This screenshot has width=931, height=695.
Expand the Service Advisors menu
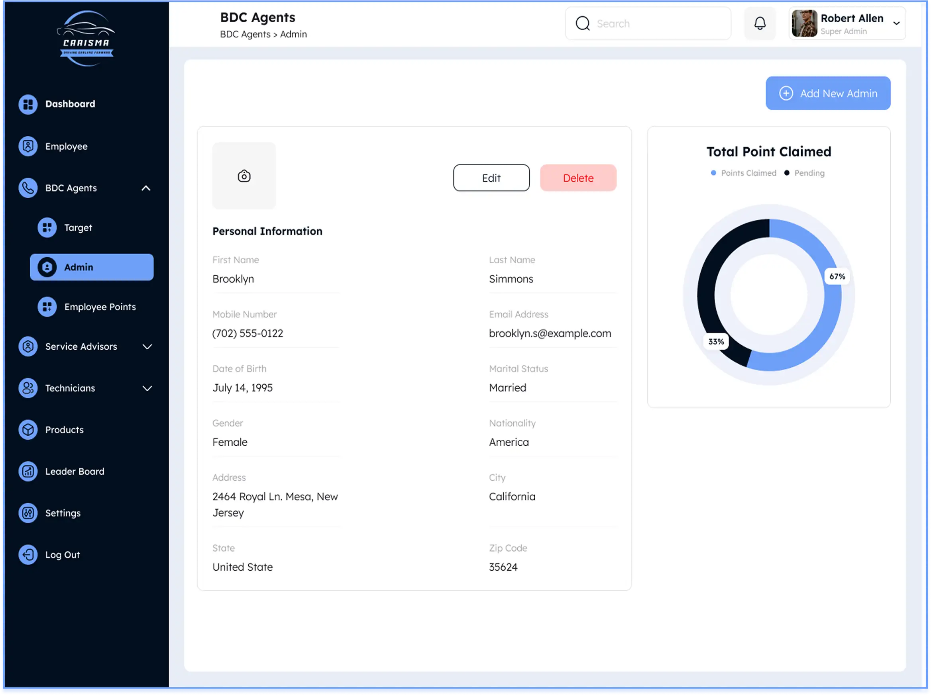click(147, 347)
